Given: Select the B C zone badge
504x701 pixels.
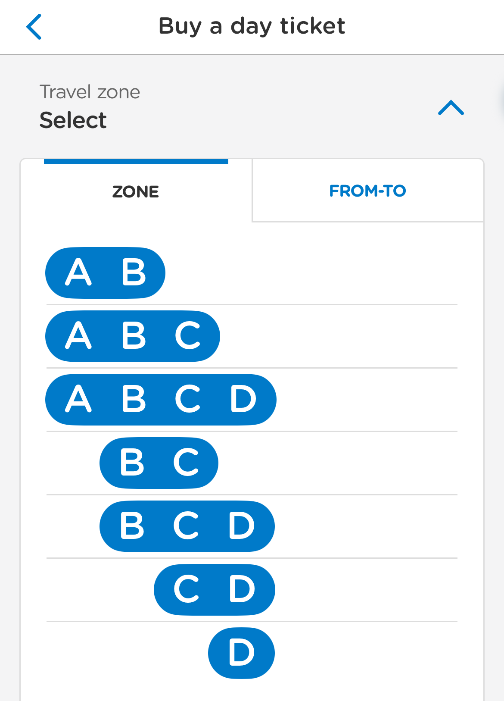Looking at the screenshot, I should tap(159, 463).
